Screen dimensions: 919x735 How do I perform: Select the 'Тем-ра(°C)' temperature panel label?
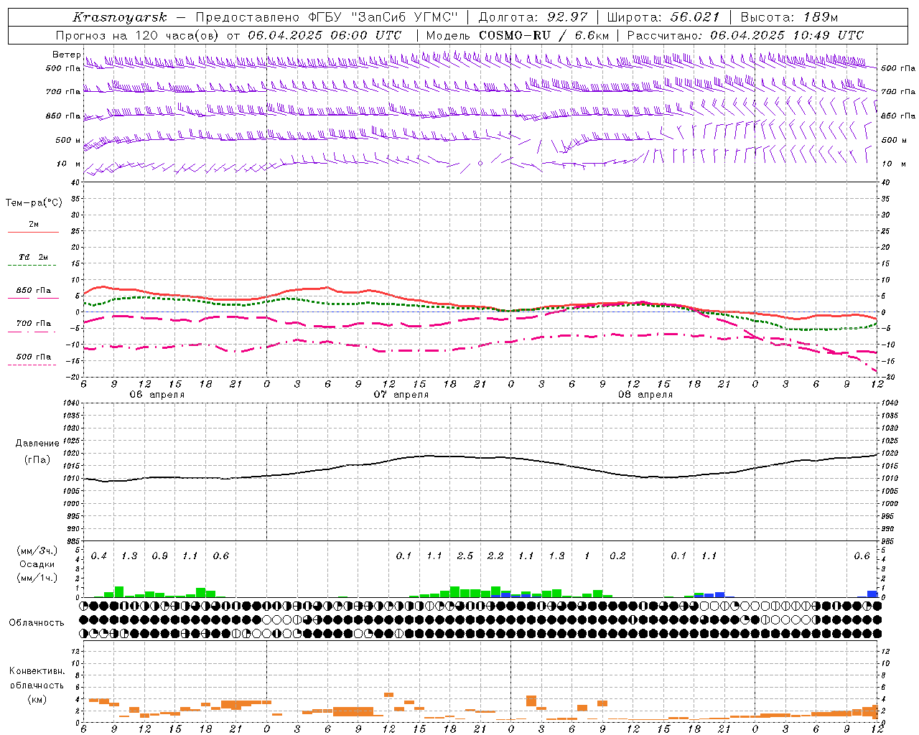[34, 203]
